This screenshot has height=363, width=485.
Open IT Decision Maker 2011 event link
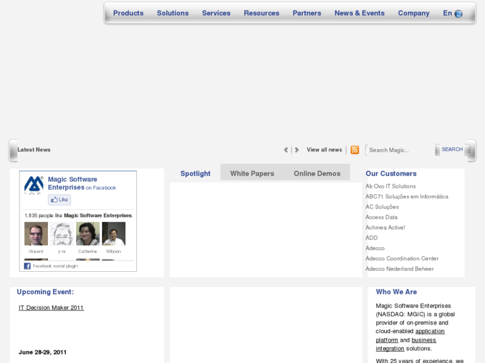pyautogui.click(x=51, y=308)
